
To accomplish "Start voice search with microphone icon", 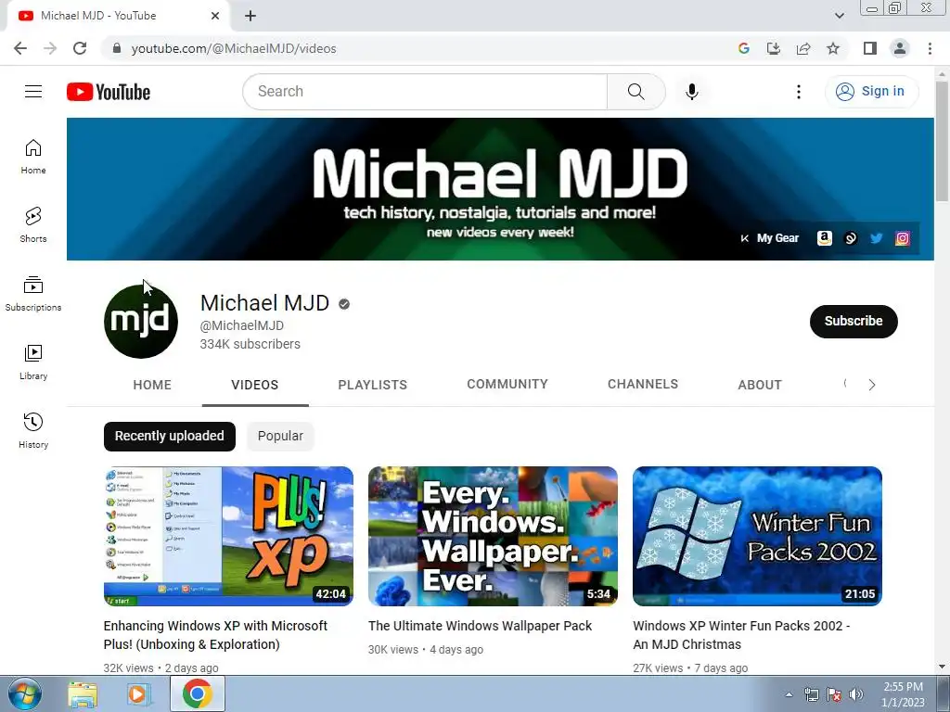I will [x=691, y=92].
